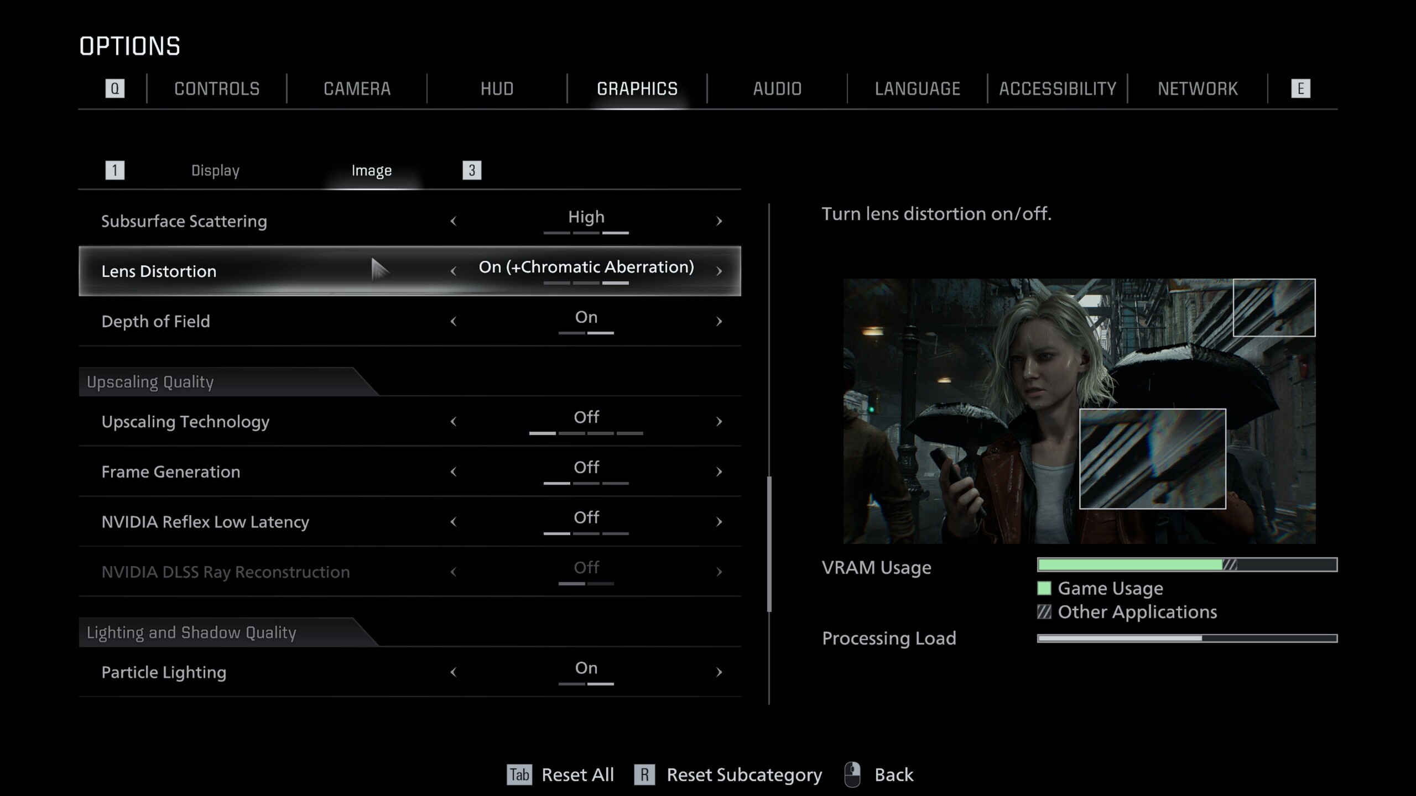Toggle Particle Lighting with left arrow
The height and width of the screenshot is (796, 1416).
click(454, 672)
